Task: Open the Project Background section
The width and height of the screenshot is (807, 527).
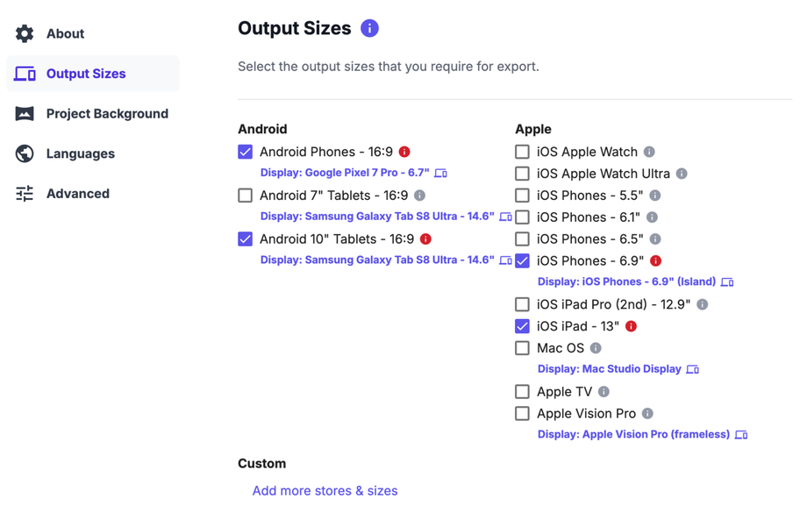Action: pyautogui.click(x=107, y=114)
